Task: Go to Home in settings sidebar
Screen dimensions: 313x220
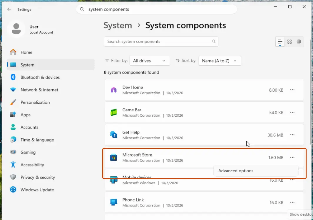Action: 51,52
